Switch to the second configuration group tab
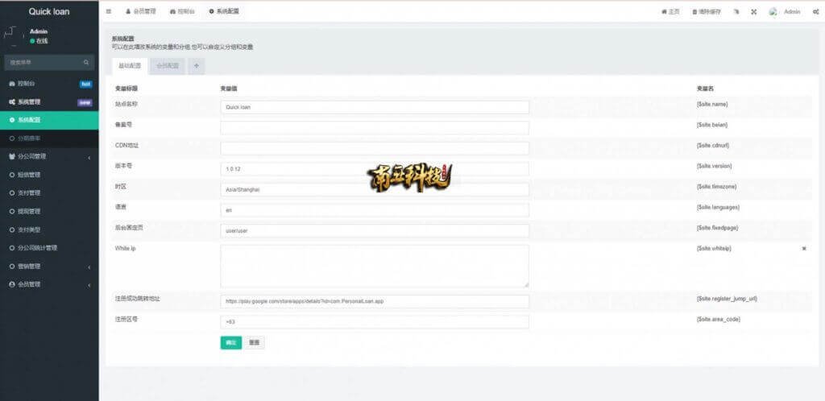Screen dimensions: 825x401 (x=168, y=66)
